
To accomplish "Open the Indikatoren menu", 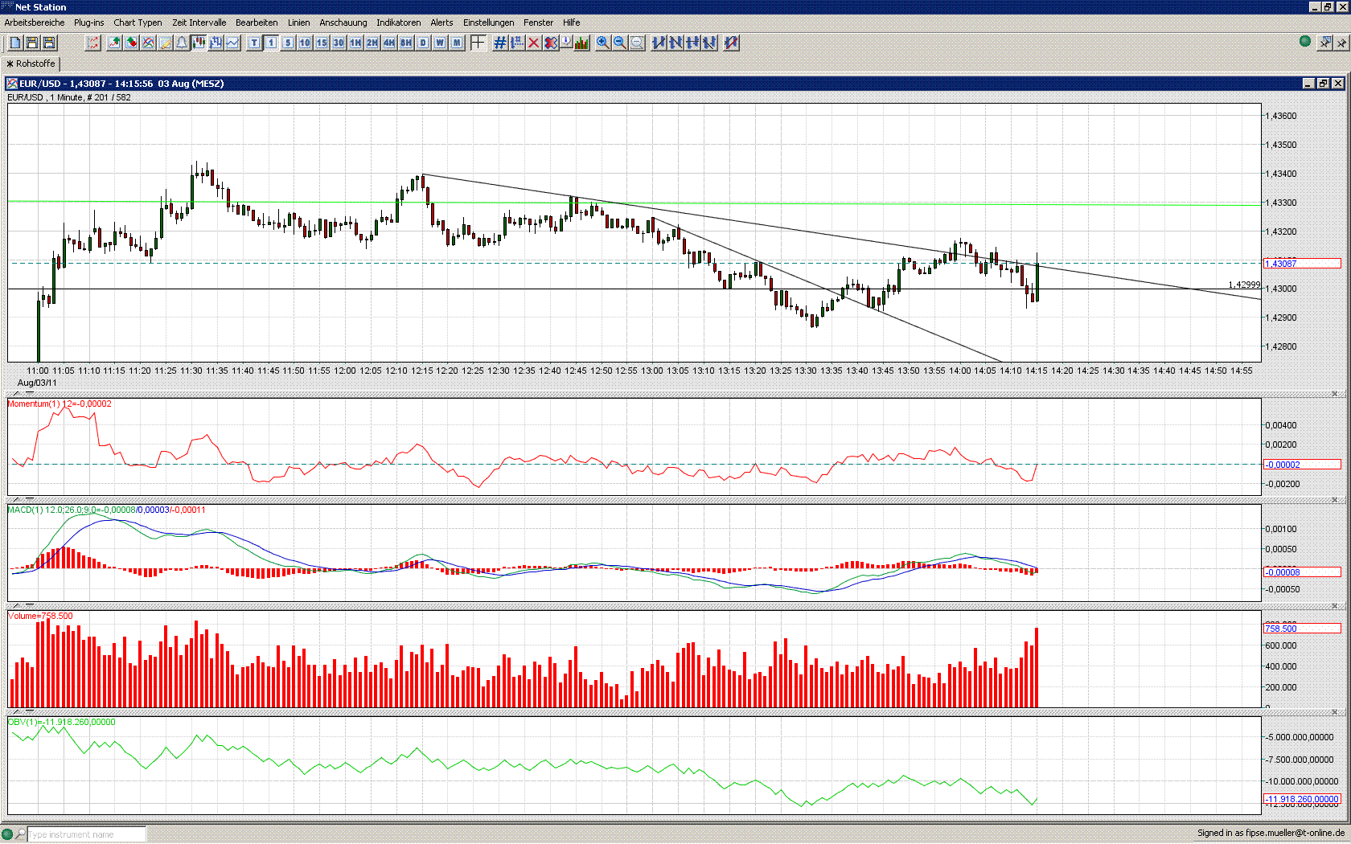I will click(x=399, y=23).
